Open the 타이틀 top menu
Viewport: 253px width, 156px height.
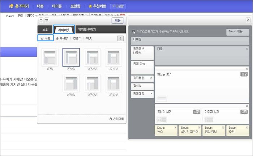(57, 6)
